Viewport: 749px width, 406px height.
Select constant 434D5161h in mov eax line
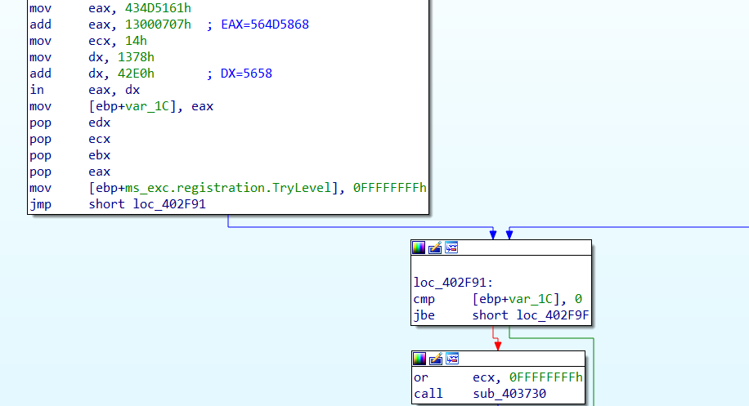coord(158,8)
